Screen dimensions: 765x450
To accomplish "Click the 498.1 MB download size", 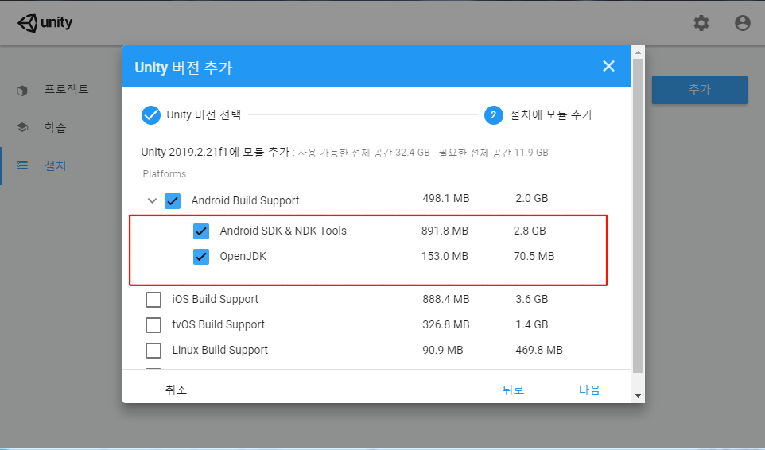I will click(x=446, y=199).
